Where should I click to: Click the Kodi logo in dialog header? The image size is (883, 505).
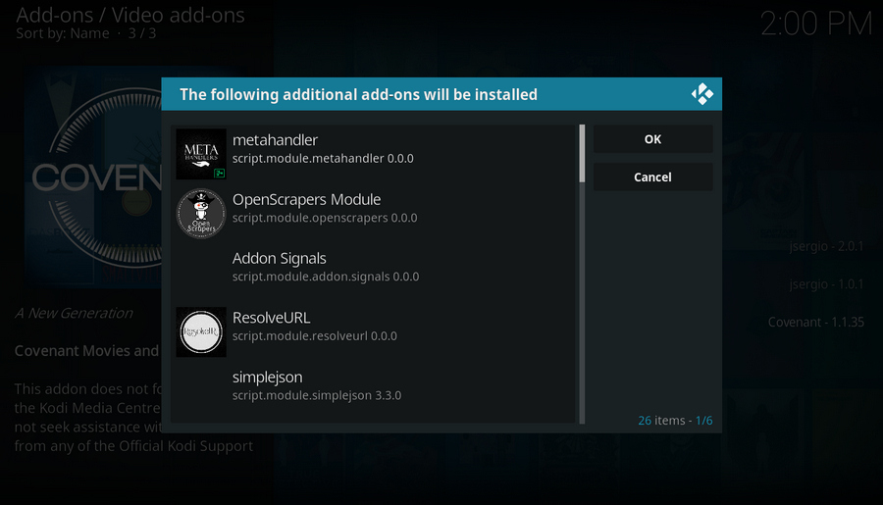click(702, 94)
